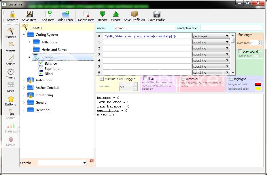This screenshot has width=267, height=175.
Task: Click the Import green arrow icon
Action: (103, 14)
